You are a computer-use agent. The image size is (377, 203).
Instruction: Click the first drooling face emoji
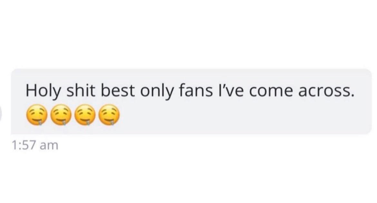point(36,115)
